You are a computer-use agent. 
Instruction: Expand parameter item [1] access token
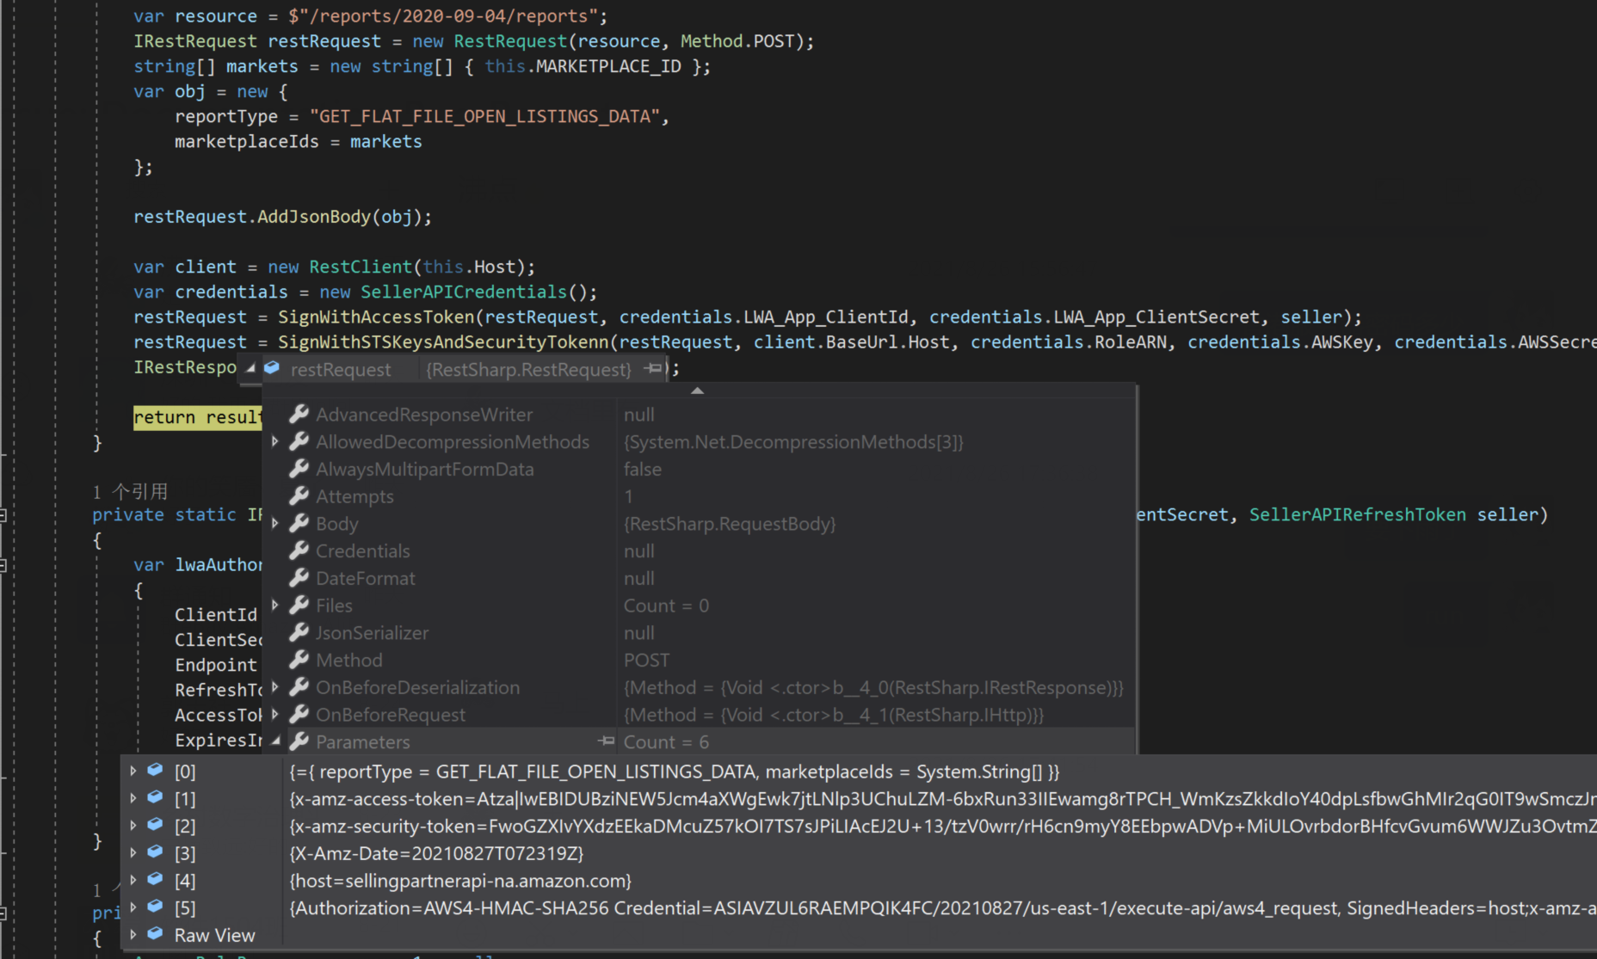pos(133,798)
